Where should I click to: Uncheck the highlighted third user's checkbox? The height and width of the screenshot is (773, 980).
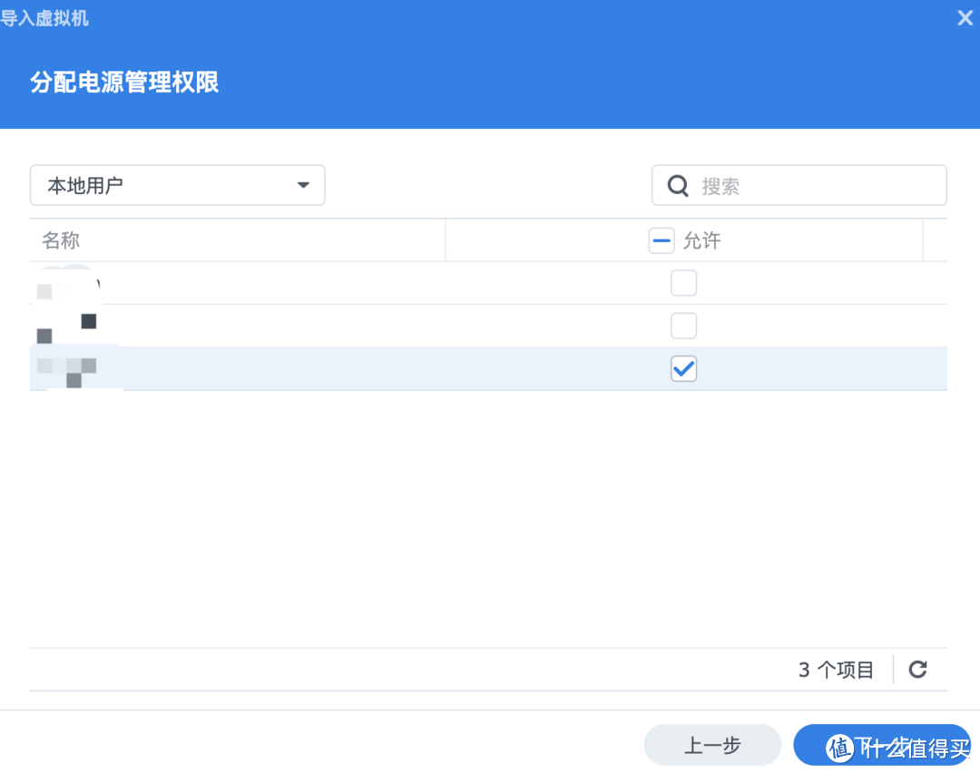click(x=683, y=368)
